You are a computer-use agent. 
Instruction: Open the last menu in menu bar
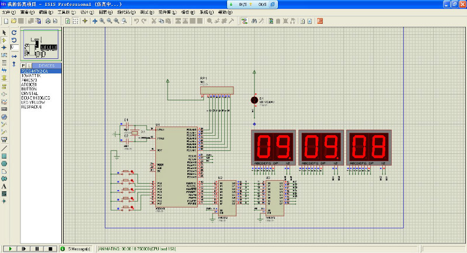(x=224, y=12)
